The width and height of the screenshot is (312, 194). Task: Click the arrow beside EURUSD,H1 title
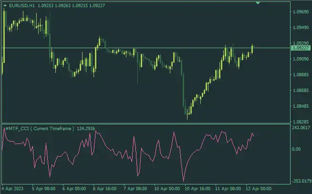coord(5,5)
